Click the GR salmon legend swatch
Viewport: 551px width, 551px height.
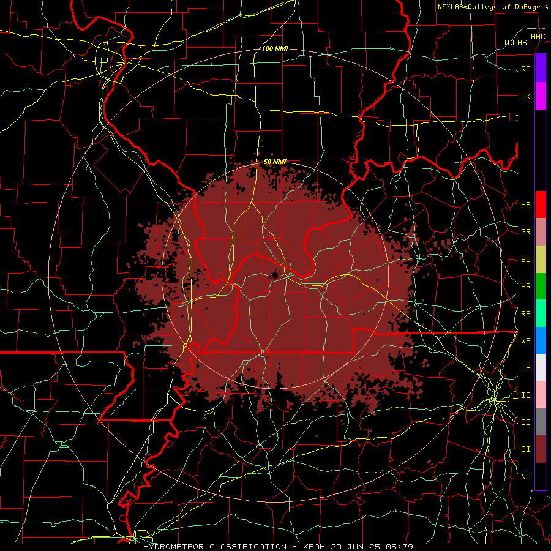pyautogui.click(x=541, y=232)
